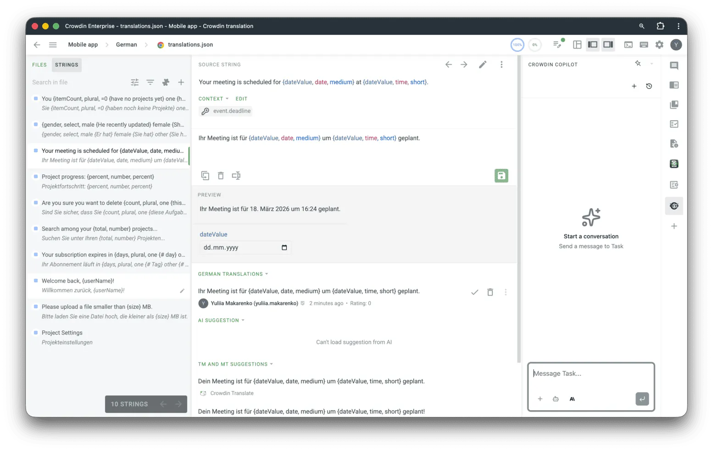Open the advanced filter sliders icon
Screen dimensions: 713x451
[x=134, y=82]
